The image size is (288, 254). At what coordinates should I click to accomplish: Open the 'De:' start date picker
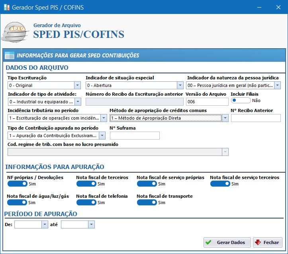[x=45, y=224]
